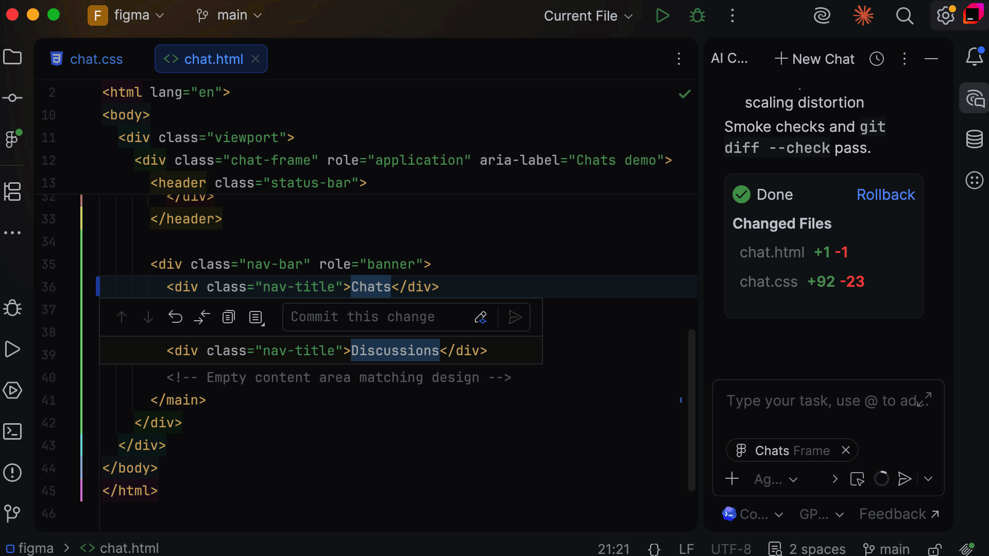Open the Terminal tool window
This screenshot has width=989, height=556.
pos(12,431)
